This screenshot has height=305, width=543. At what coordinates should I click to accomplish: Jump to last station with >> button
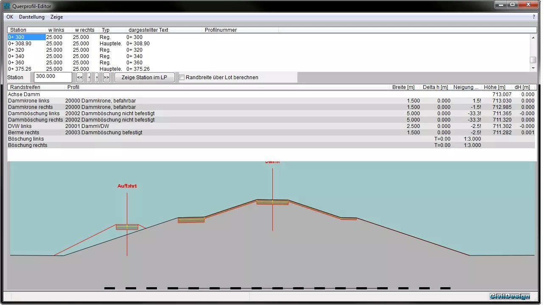click(x=106, y=78)
